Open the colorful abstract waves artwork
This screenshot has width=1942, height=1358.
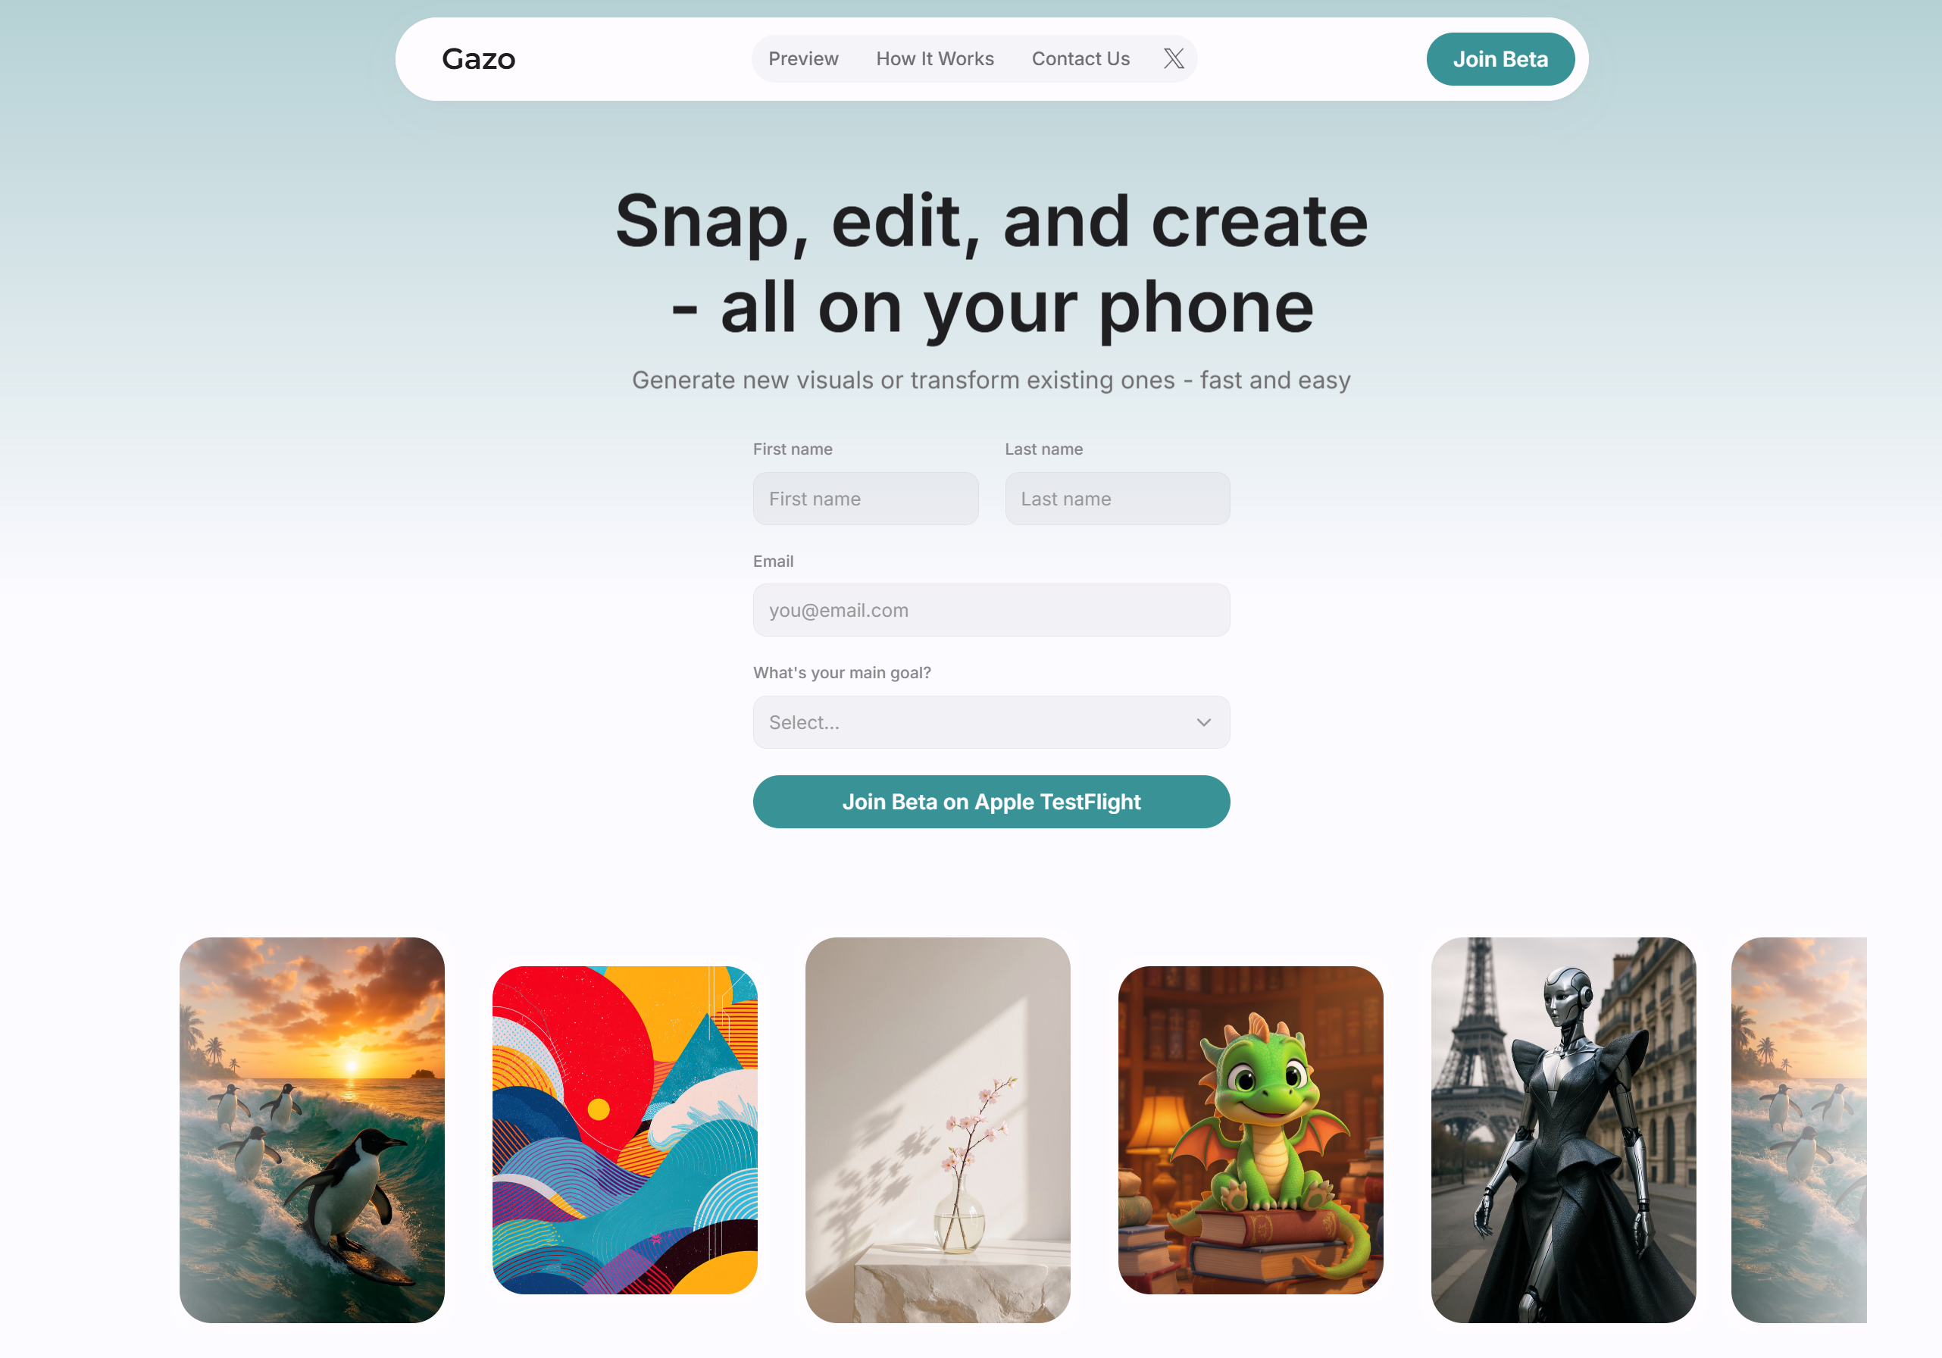tap(625, 1131)
